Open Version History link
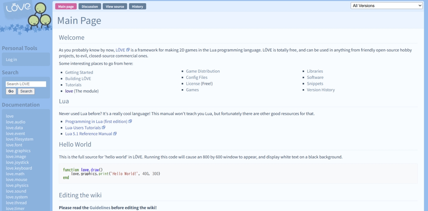Screen dimensions: 428x211 pos(321,90)
